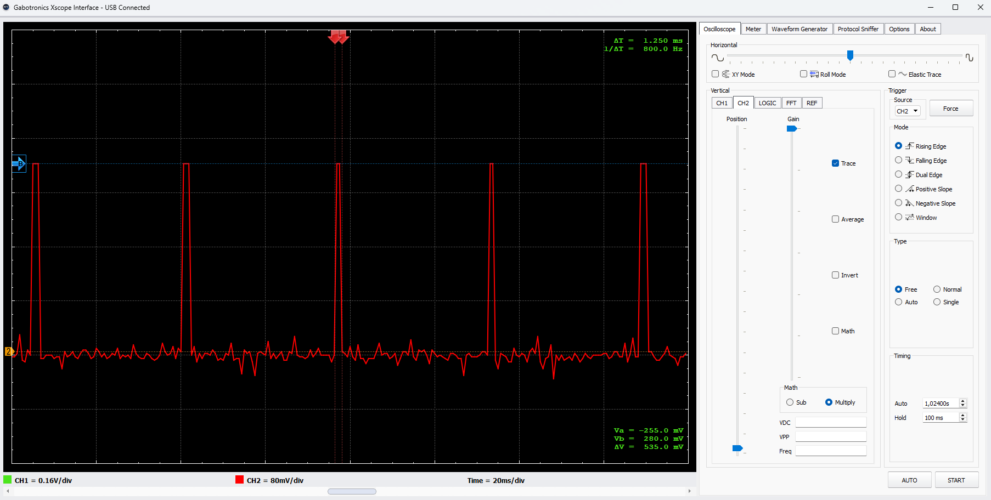Click the Elastic Trace wave icon
Viewport: 991px width, 500px height.
[x=902, y=74]
